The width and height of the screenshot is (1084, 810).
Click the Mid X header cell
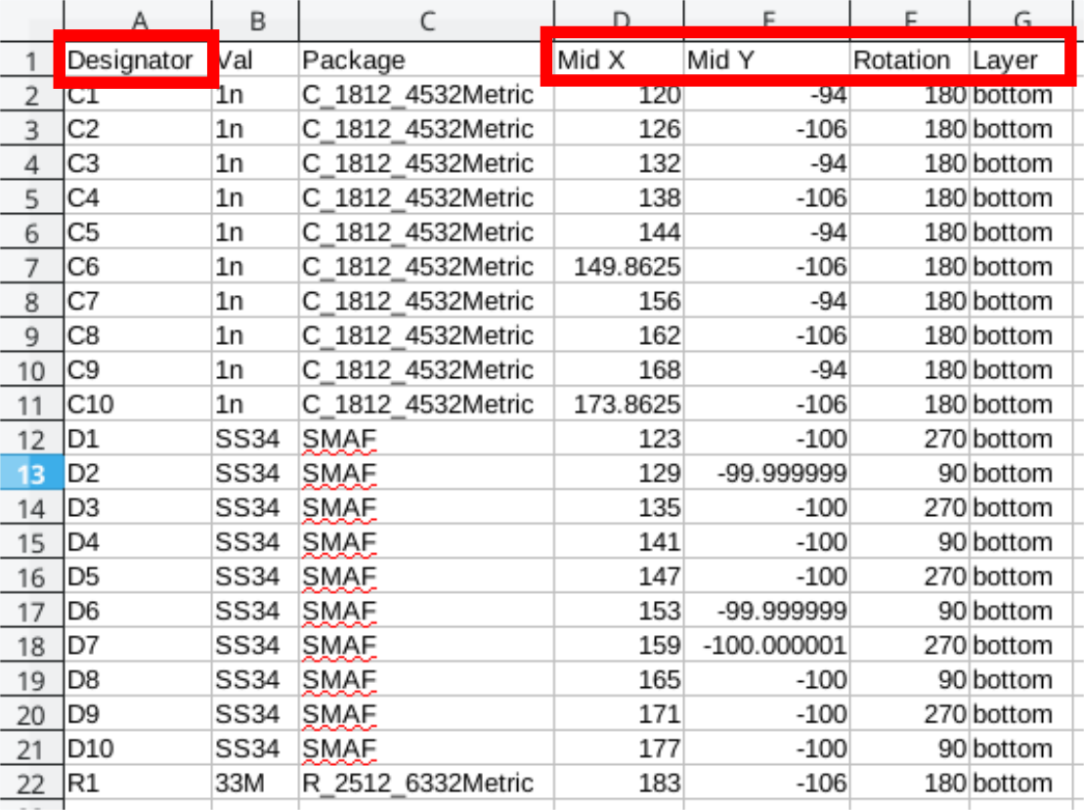[618, 61]
